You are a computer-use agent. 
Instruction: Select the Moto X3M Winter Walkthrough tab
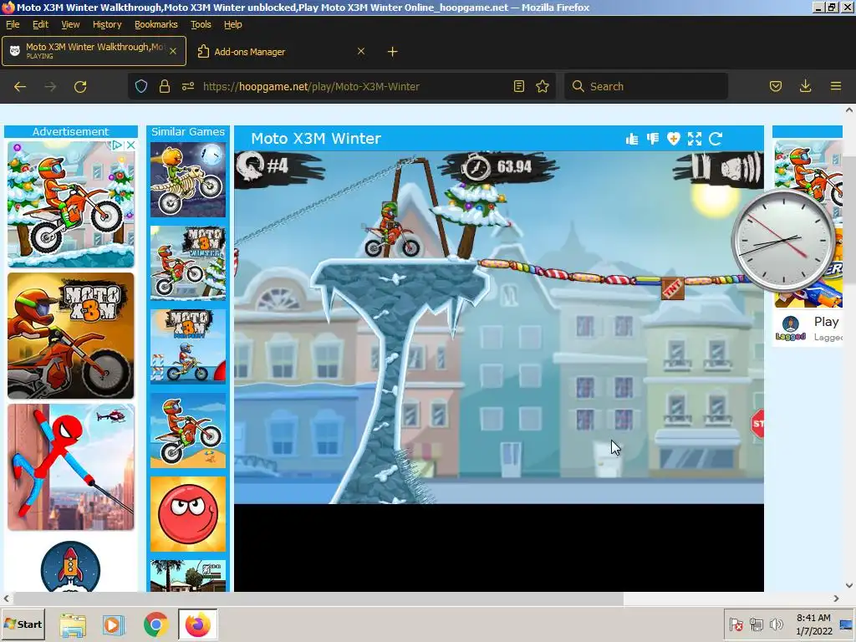94,51
